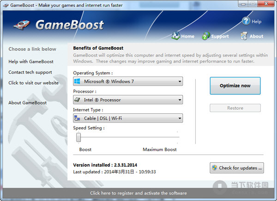Minimize the GameBoost window
Viewport: 277px width, 201px height.
[243, 4]
